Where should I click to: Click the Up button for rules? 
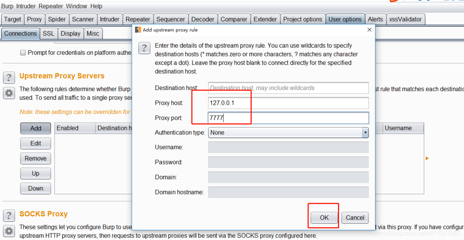(36, 174)
